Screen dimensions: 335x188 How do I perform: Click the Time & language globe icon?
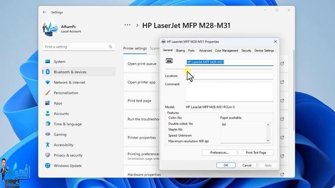(48, 124)
